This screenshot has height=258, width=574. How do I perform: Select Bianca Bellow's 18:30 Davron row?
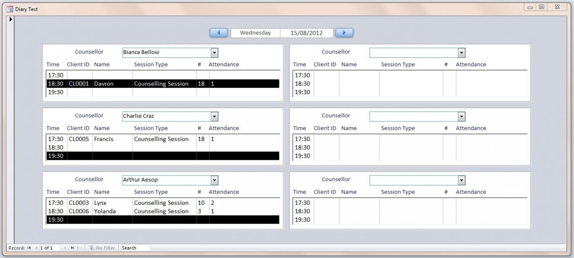(x=163, y=84)
